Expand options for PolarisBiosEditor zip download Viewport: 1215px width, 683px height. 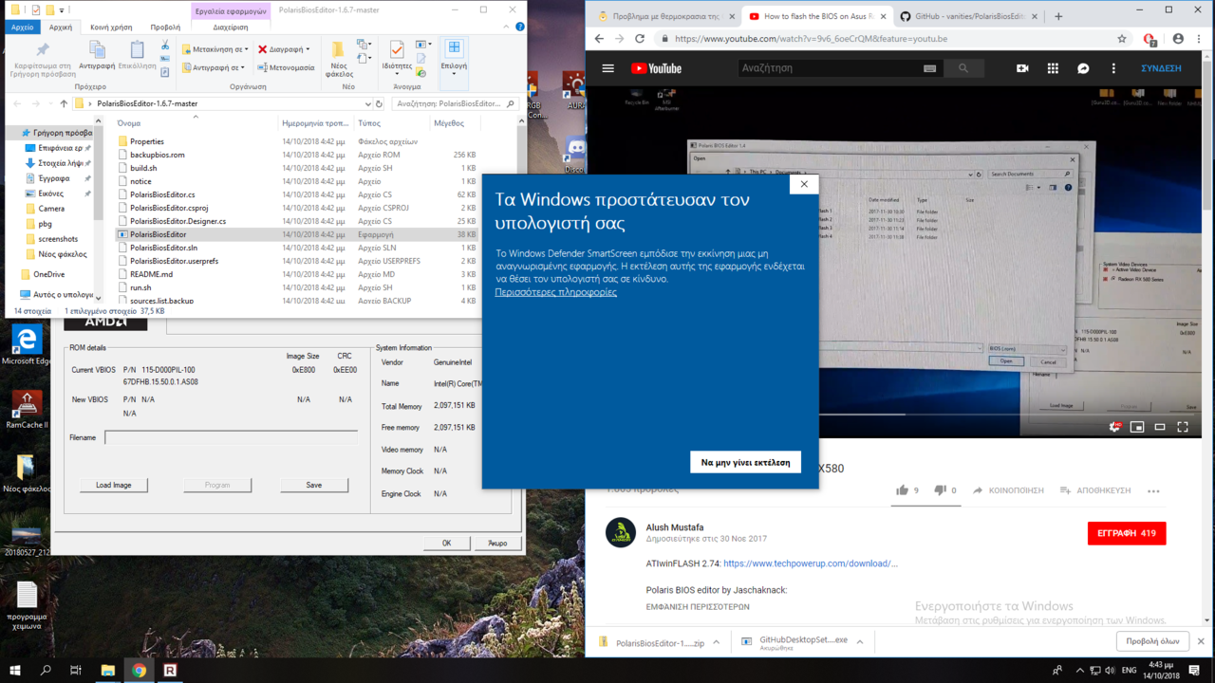(716, 642)
